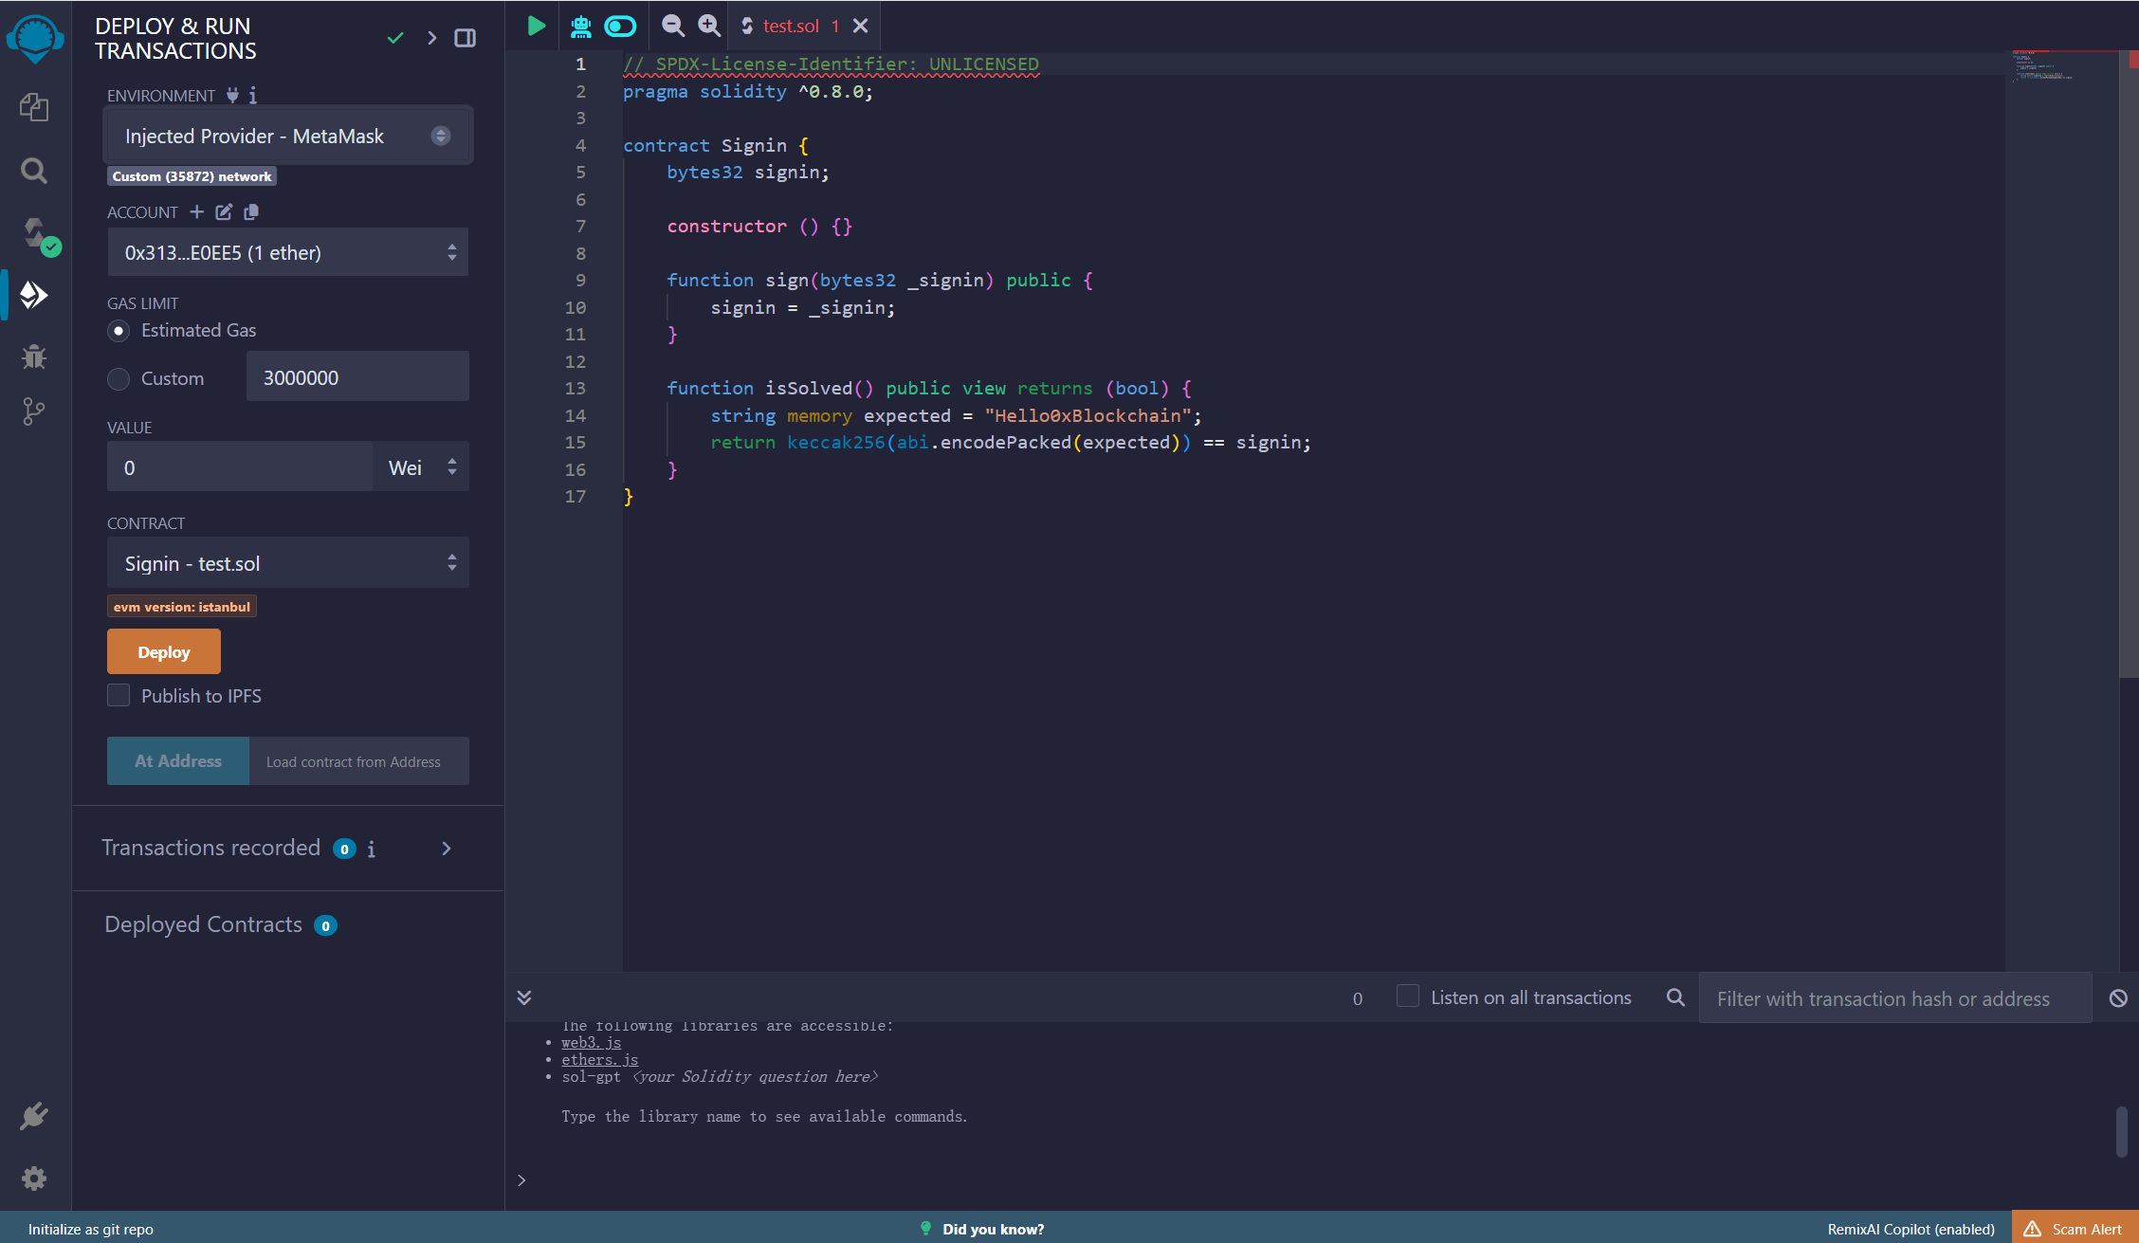Check Listen on all transactions
2139x1243 pixels.
coord(1408,996)
